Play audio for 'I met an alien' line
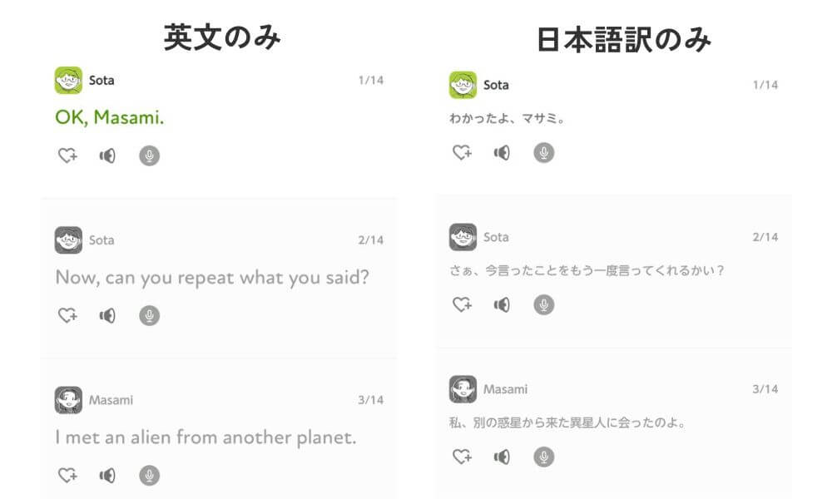832x499 pixels. [107, 475]
